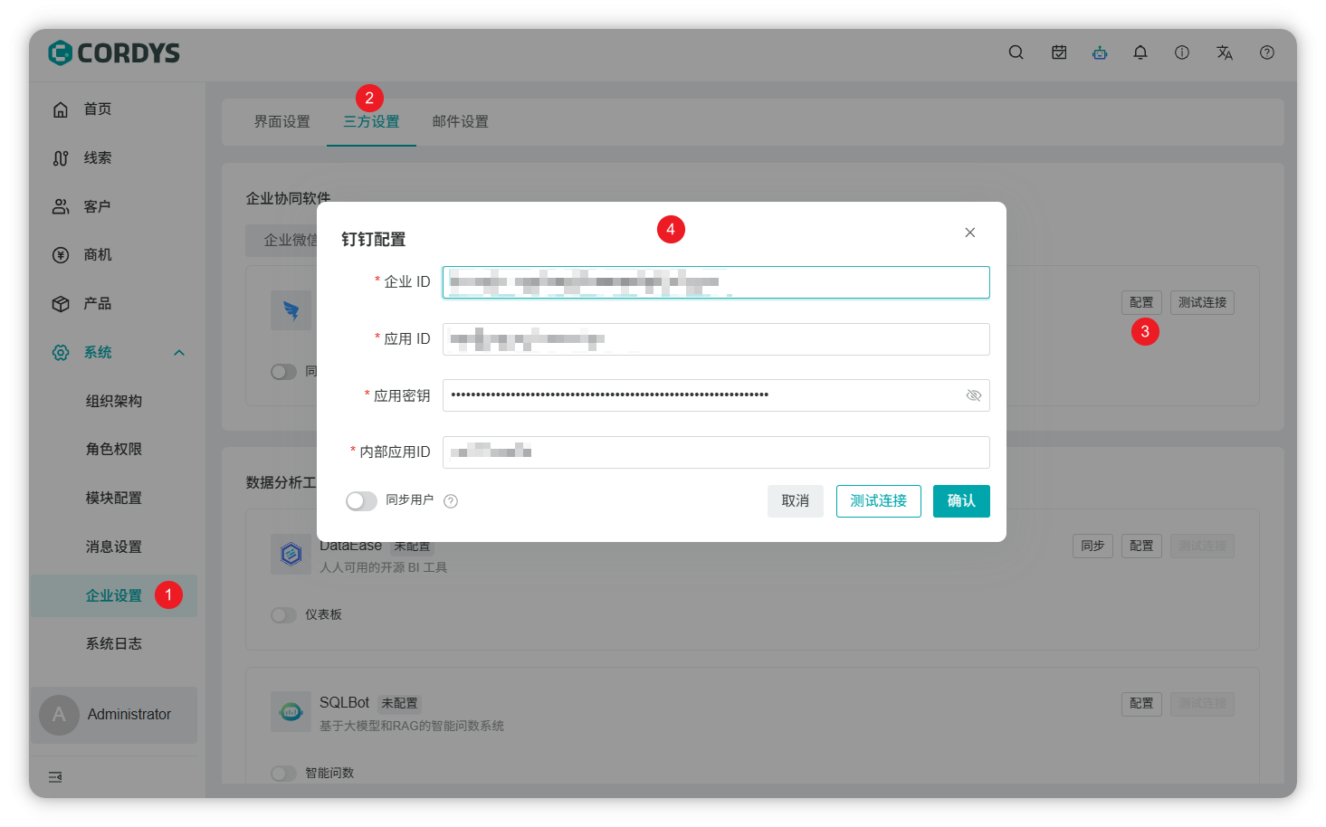Toggle the 同步用户 switch in dialog

pyautogui.click(x=361, y=501)
